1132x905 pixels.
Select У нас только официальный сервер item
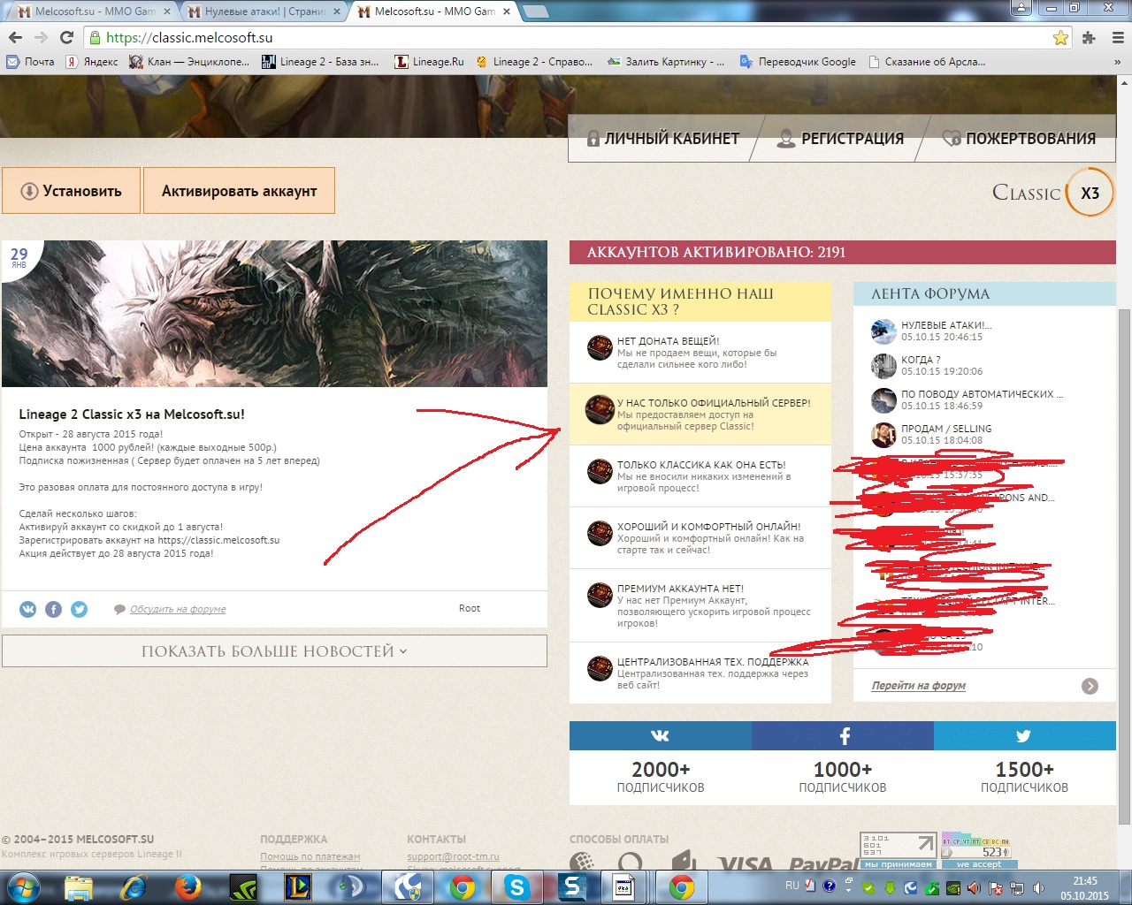pos(700,414)
